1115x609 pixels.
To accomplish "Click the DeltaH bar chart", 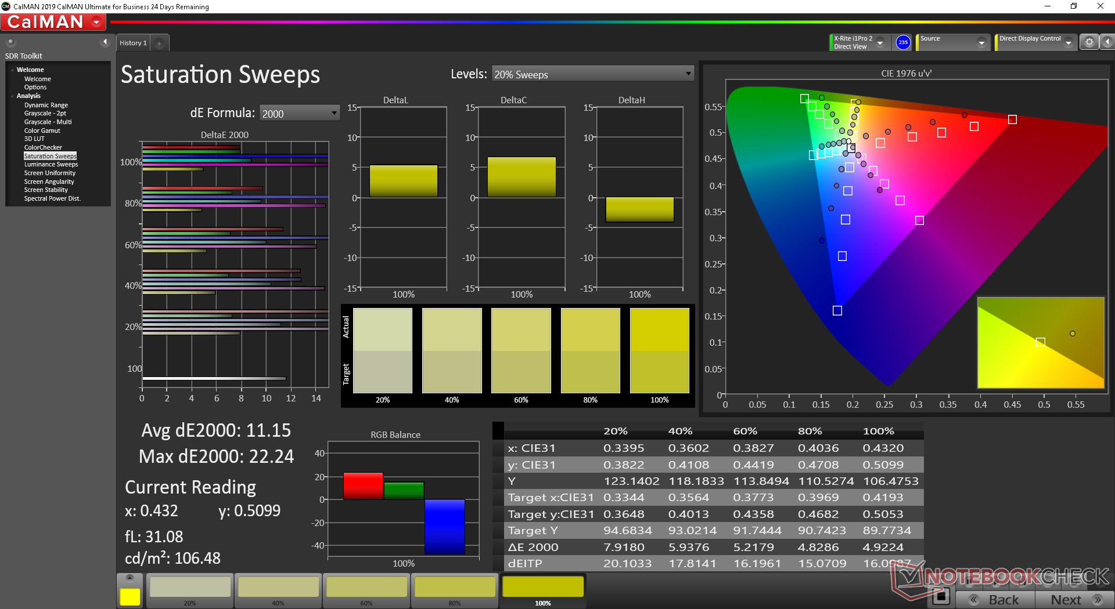I will (x=640, y=197).
